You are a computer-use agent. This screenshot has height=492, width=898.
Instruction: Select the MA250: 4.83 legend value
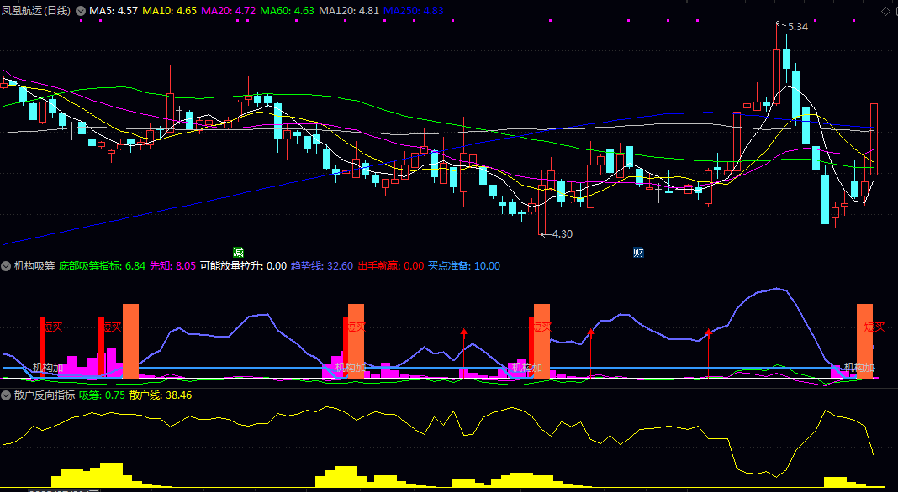[x=414, y=11]
